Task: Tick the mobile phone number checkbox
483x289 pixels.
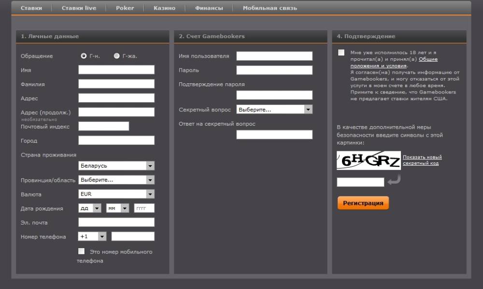Action: 81,251
